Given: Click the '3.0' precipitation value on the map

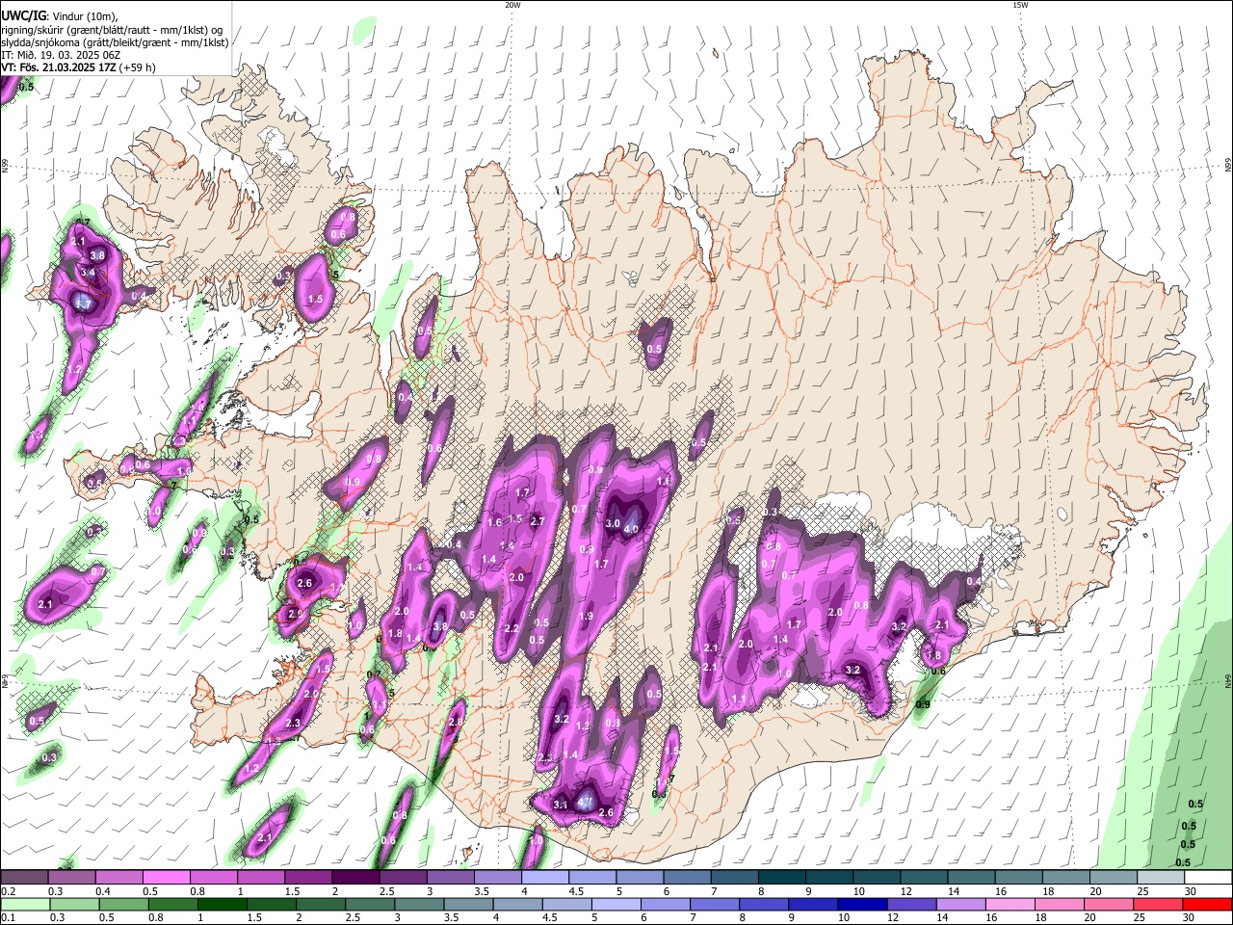Looking at the screenshot, I should (613, 523).
